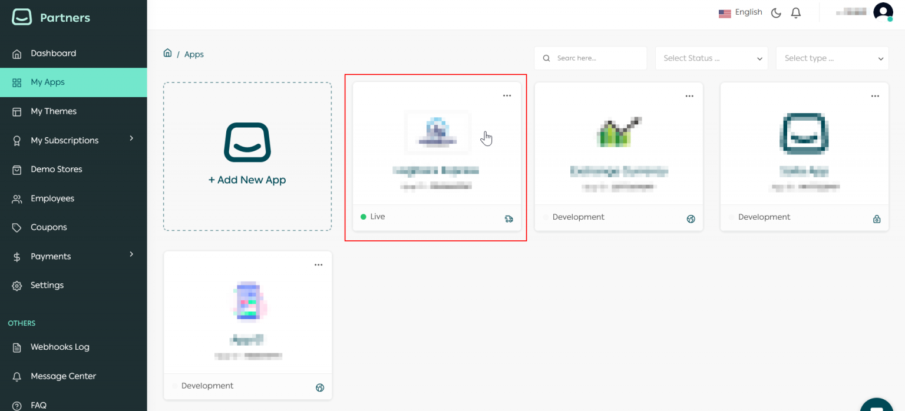
Task: Toggle dark mode with the moon icon
Action: (775, 12)
